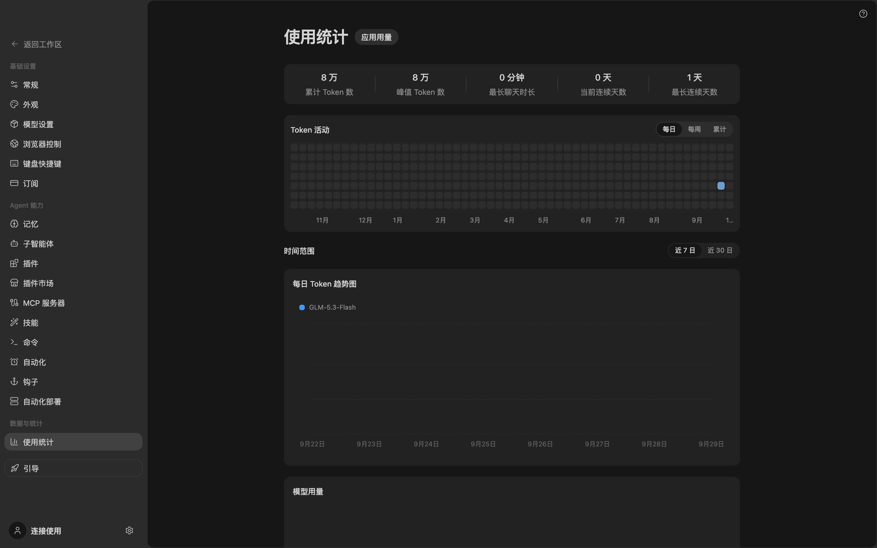Open the 插件市场 page
Image resolution: width=877 pixels, height=548 pixels.
coord(73,283)
